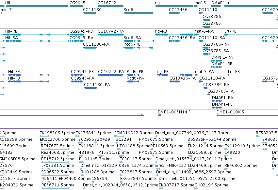Select the IP15311.3prime EST label
This screenshot has height=190, width=278.
(x=113, y=153)
